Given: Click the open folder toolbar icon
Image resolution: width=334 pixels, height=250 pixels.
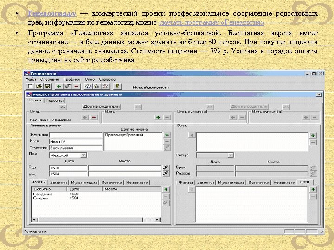Looking at the screenshot, I should tap(39, 86).
